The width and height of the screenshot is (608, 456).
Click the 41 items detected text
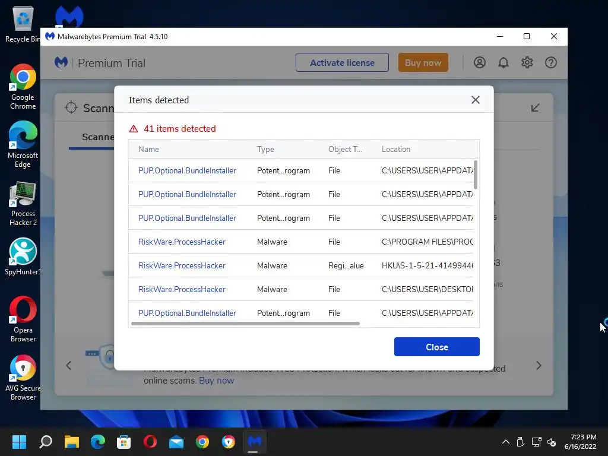pyautogui.click(x=180, y=129)
